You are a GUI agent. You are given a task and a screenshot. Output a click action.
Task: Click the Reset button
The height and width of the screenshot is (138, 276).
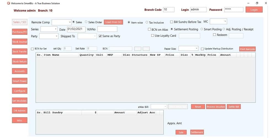198,107
